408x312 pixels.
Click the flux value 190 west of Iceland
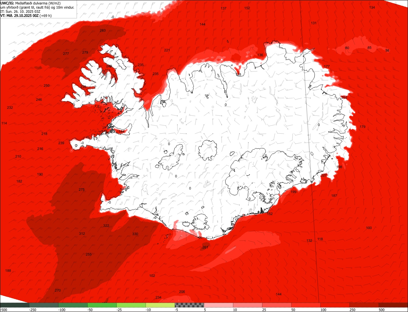[40, 174]
